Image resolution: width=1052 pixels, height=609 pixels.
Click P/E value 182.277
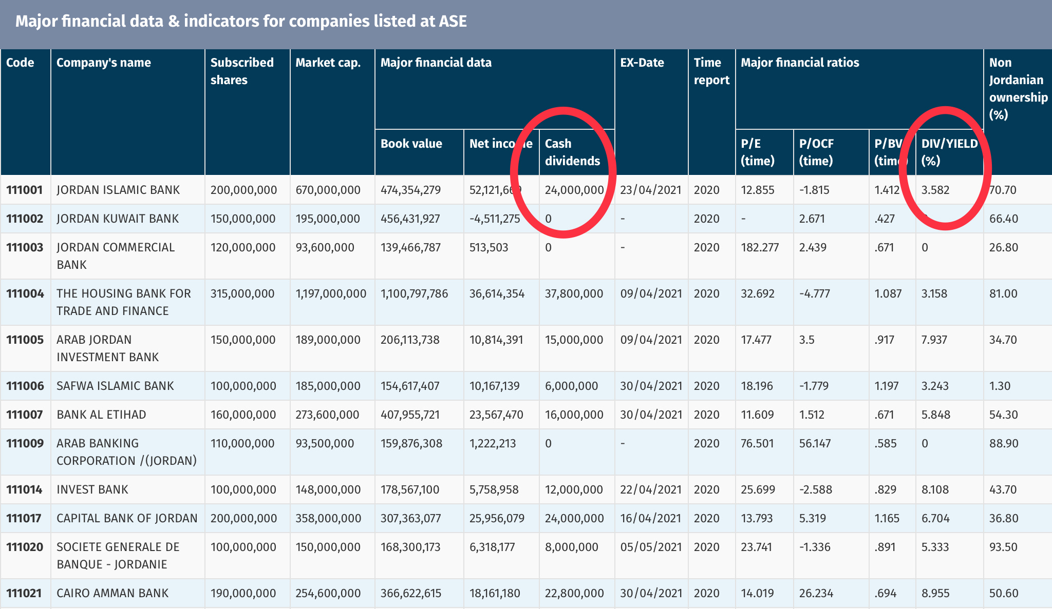tap(760, 247)
